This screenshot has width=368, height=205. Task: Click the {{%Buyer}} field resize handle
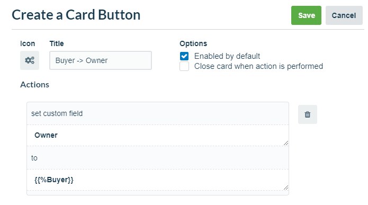click(285, 188)
